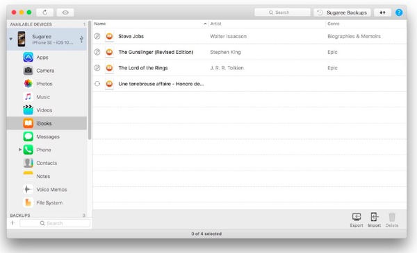Sort by the Genre column header
417x253 pixels.
click(x=366, y=24)
